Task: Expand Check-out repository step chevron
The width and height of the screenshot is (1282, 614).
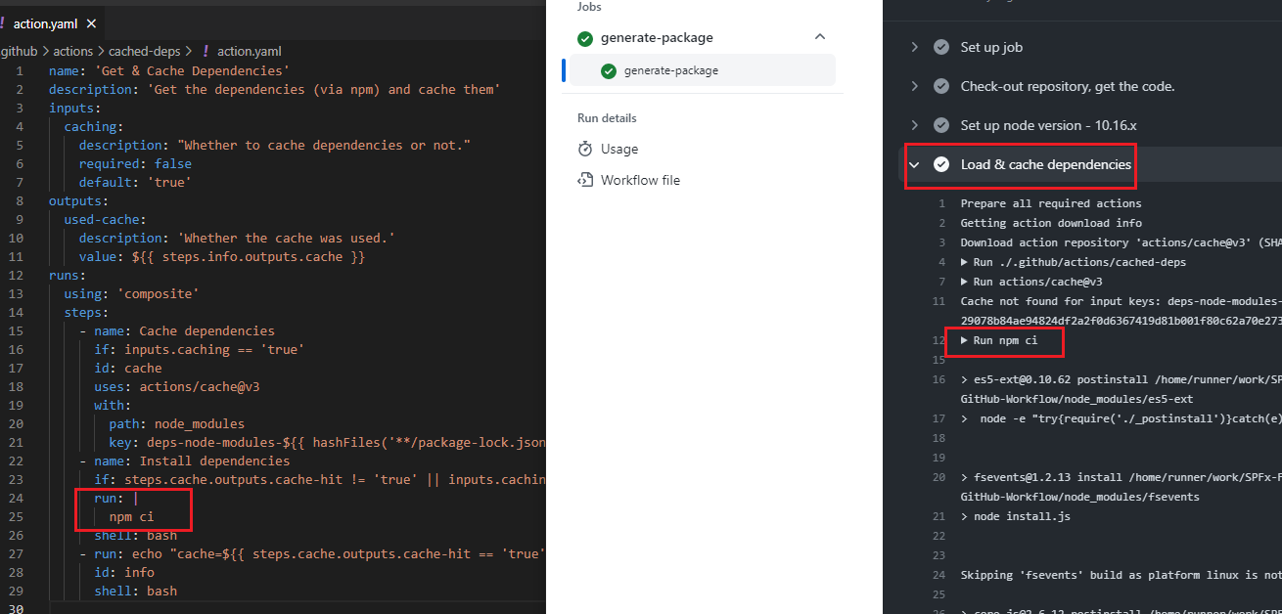Action: (915, 86)
